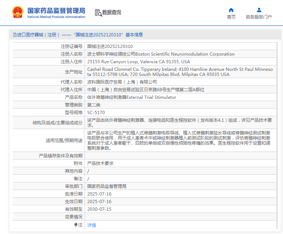Click the 首页 home icon
The image size is (283, 234).
[x=231, y=10]
